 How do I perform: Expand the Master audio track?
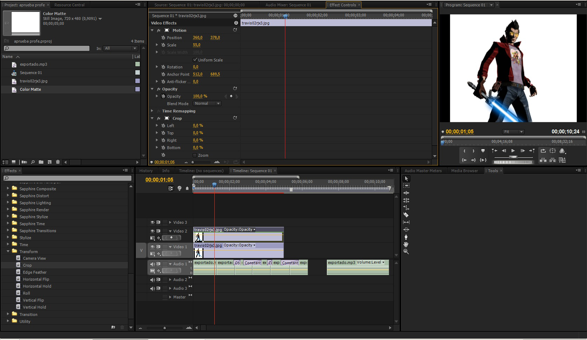pos(170,297)
